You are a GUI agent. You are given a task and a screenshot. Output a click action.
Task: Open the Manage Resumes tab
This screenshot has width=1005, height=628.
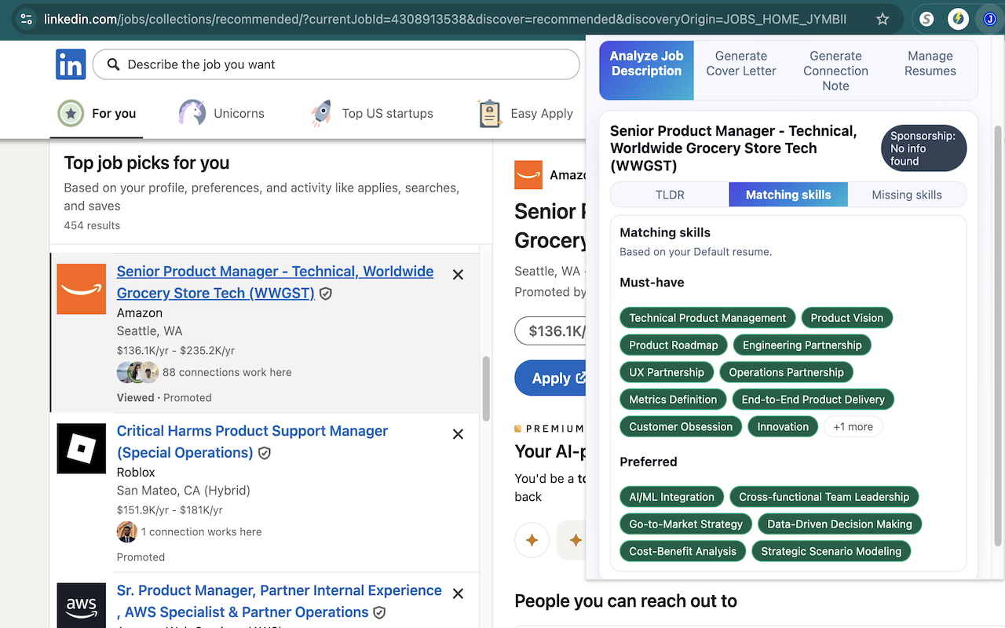[930, 64]
